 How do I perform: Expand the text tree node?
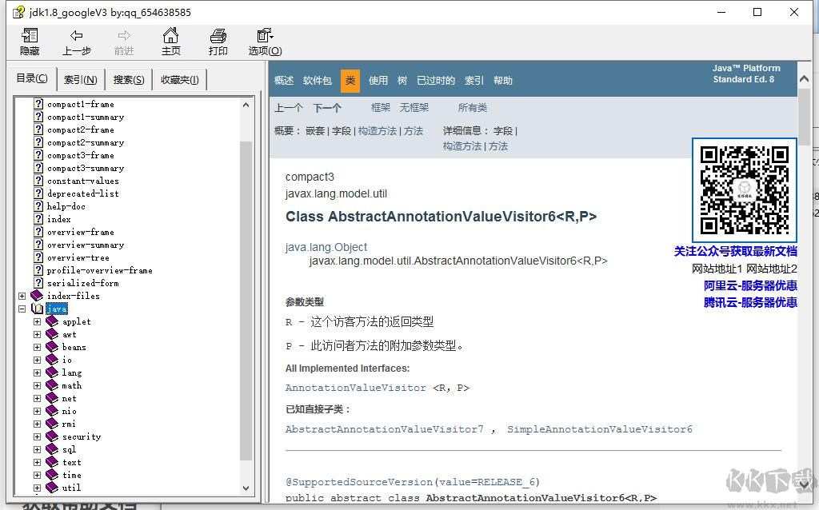click(x=37, y=463)
